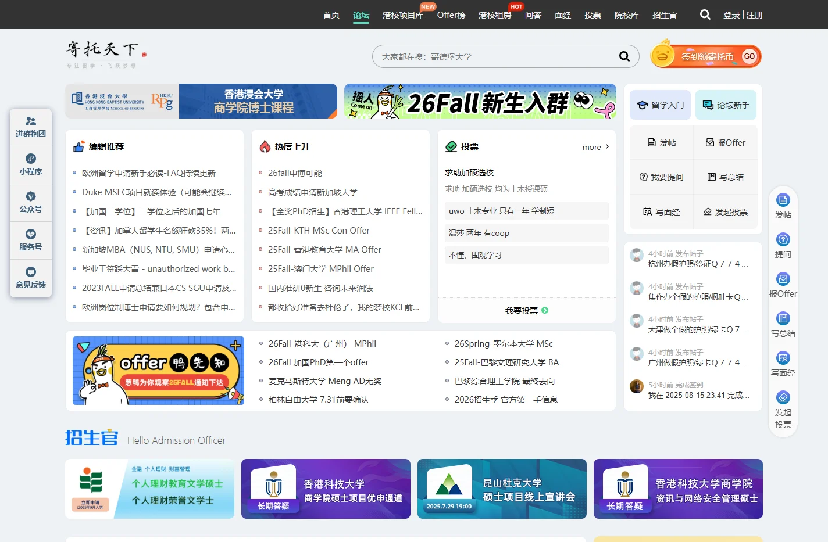
Task: Open post 26Fall-港科大（广州） MPhil
Action: (x=322, y=344)
